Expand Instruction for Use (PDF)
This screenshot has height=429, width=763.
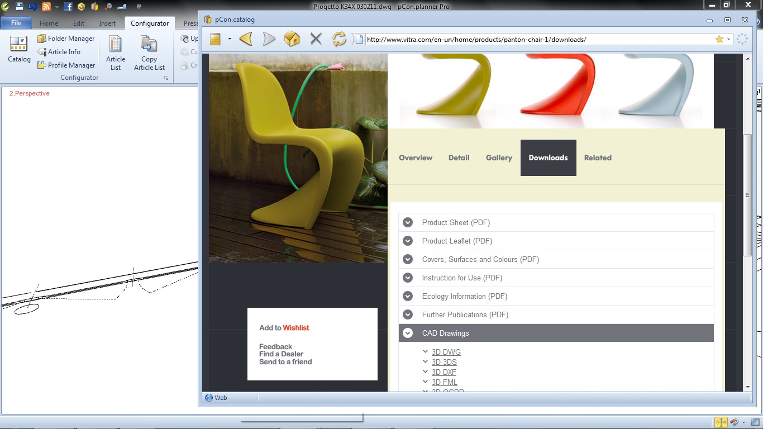click(x=556, y=278)
